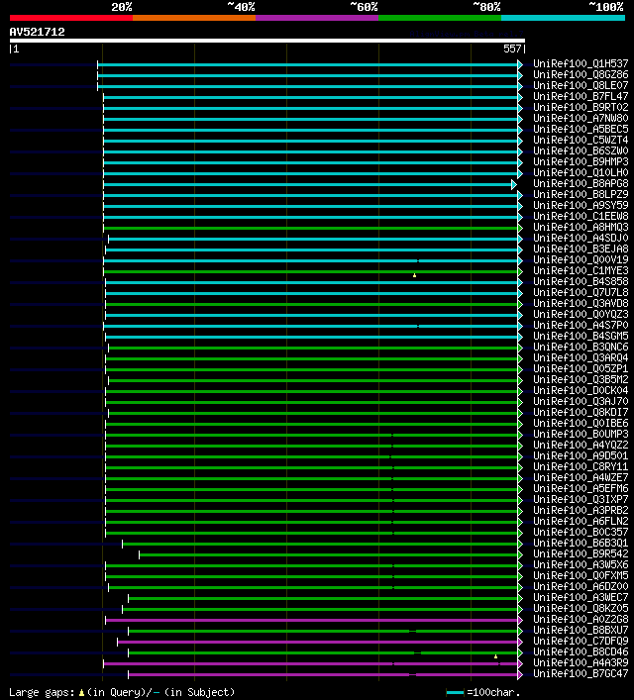The height and width of the screenshot is (700, 634).
Task: Select the UniRef100_Q10LH0 label
Action: click(x=581, y=172)
